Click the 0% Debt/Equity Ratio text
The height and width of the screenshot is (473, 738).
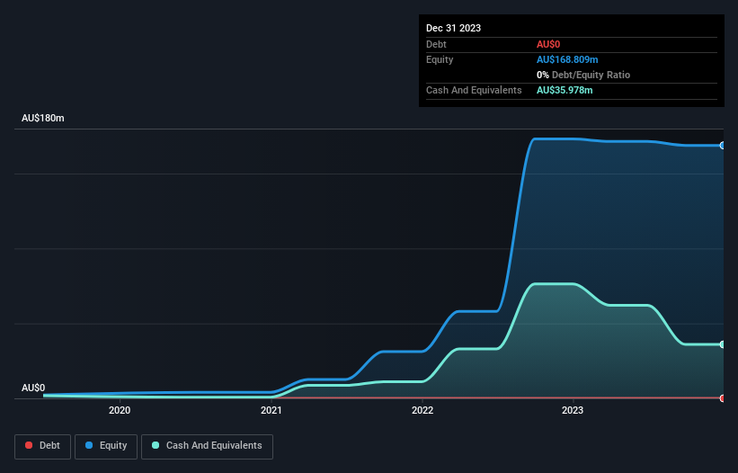pyautogui.click(x=583, y=75)
